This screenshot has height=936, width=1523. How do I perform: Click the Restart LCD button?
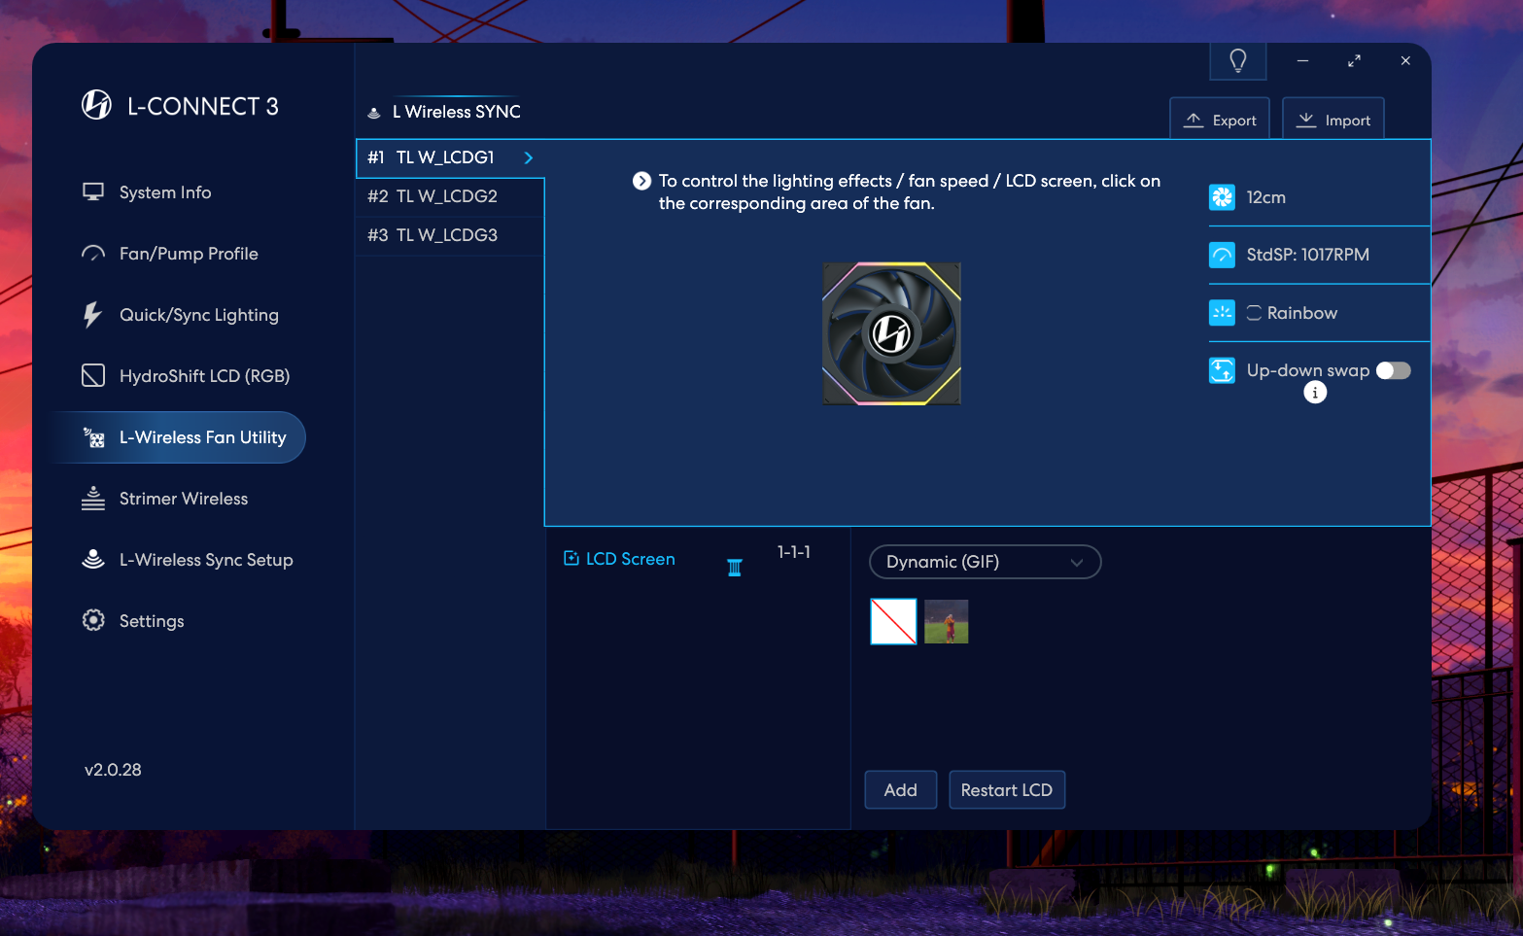1007,790
